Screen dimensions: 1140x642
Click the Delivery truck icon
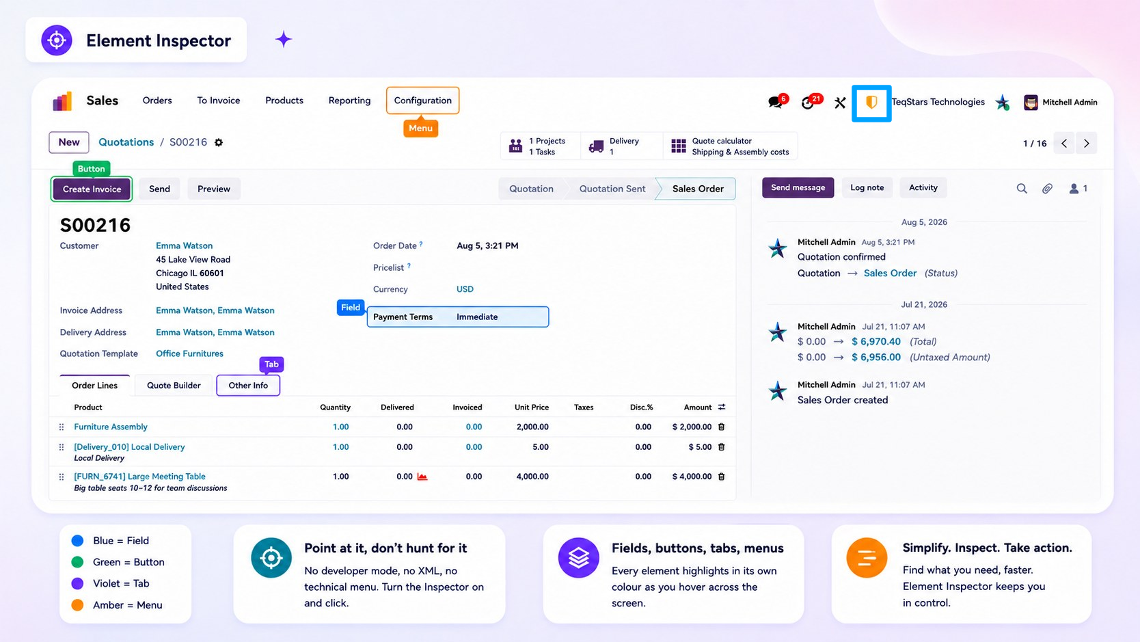[x=596, y=146]
